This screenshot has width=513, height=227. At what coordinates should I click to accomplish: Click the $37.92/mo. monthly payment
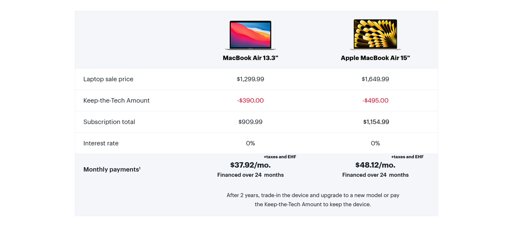tap(250, 165)
